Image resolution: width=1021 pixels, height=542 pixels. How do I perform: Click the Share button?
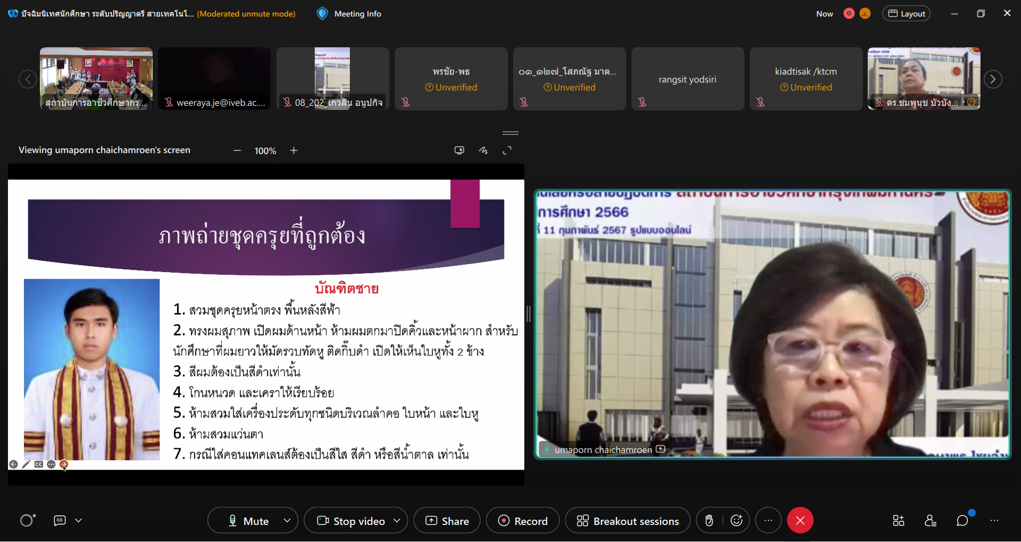447,521
